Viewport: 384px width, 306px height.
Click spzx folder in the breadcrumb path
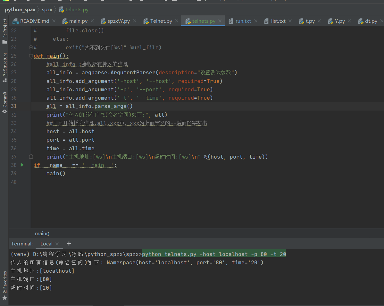(47, 10)
